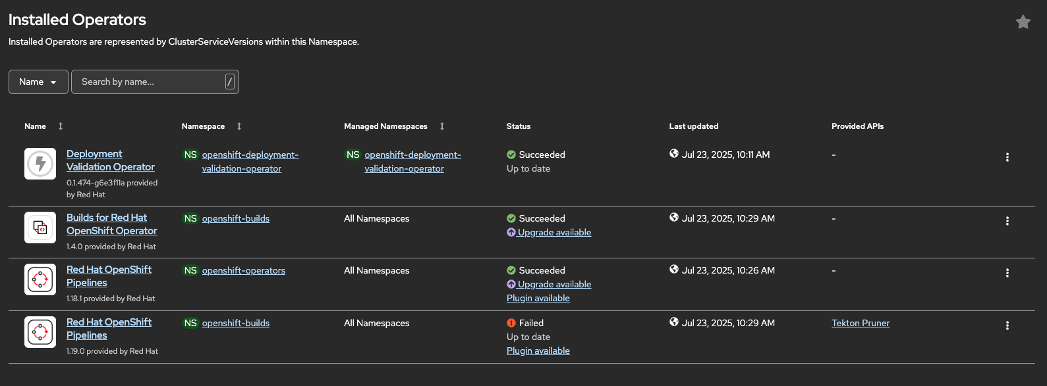This screenshot has width=1047, height=386.
Task: Click the Deployment Validation Operator logo icon
Action: coord(40,164)
